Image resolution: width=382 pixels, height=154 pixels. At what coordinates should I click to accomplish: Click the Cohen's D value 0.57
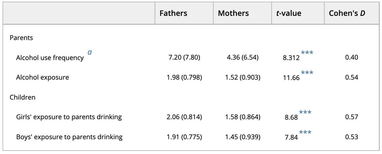(352, 117)
